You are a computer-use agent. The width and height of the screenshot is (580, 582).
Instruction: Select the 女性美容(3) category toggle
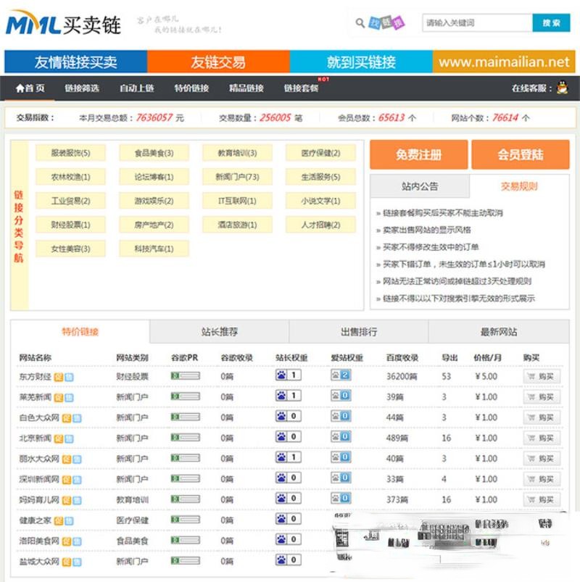[x=70, y=250]
